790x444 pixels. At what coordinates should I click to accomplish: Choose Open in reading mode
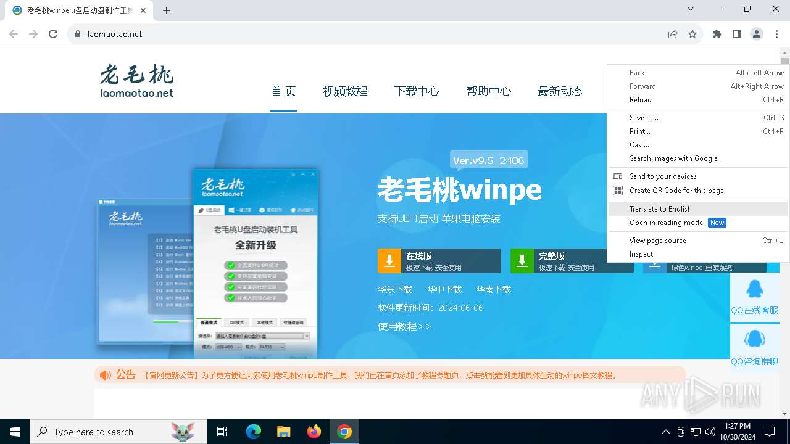click(x=698, y=223)
